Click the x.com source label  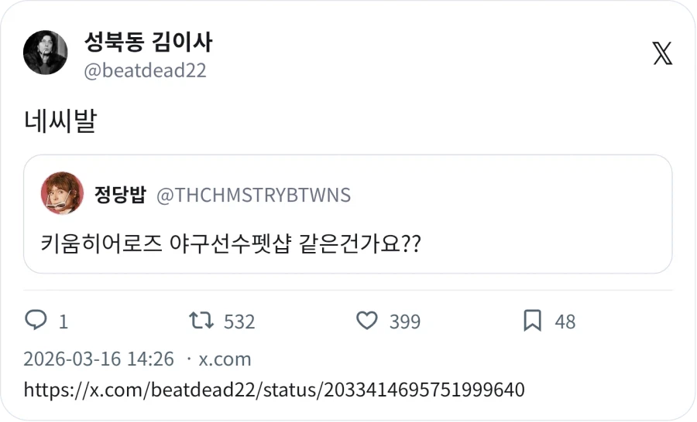(x=225, y=359)
